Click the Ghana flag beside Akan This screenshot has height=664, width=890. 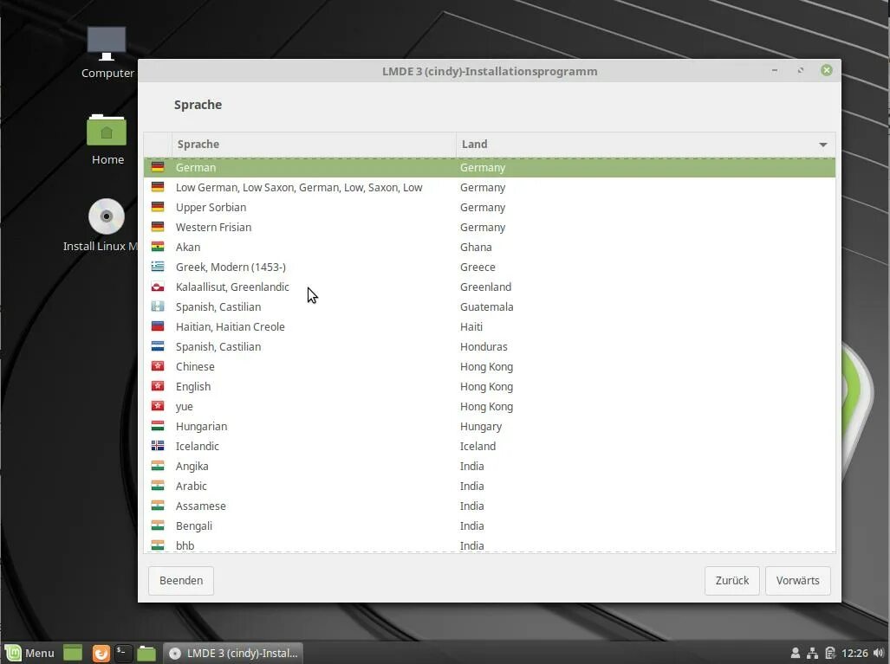[158, 247]
